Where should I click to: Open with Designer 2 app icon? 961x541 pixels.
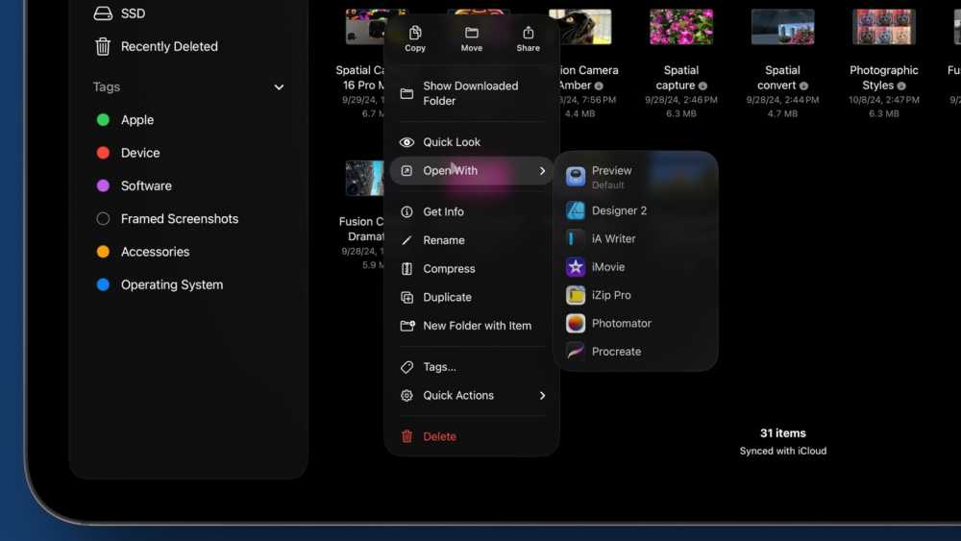click(x=576, y=210)
